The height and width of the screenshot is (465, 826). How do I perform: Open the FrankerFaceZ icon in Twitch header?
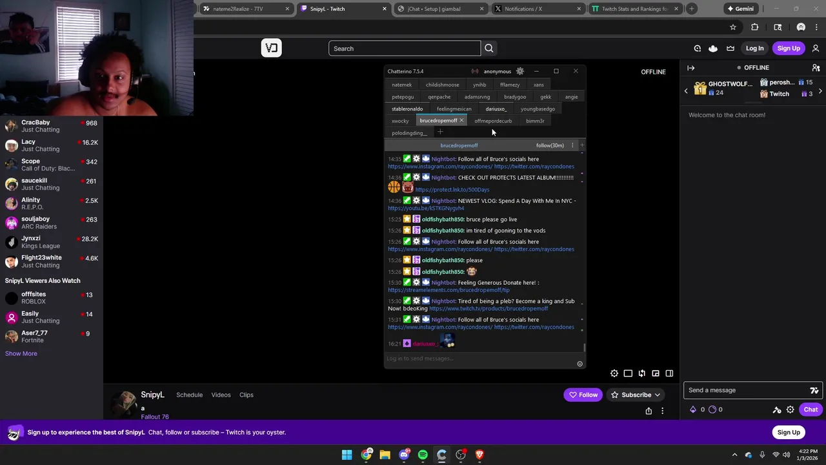[x=713, y=48]
